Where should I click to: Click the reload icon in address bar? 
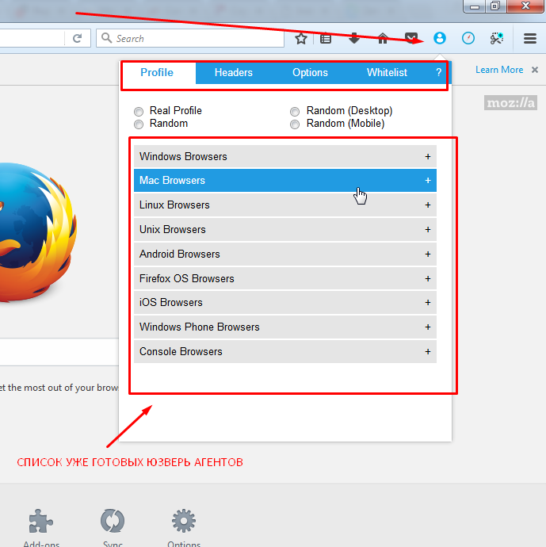[77, 38]
